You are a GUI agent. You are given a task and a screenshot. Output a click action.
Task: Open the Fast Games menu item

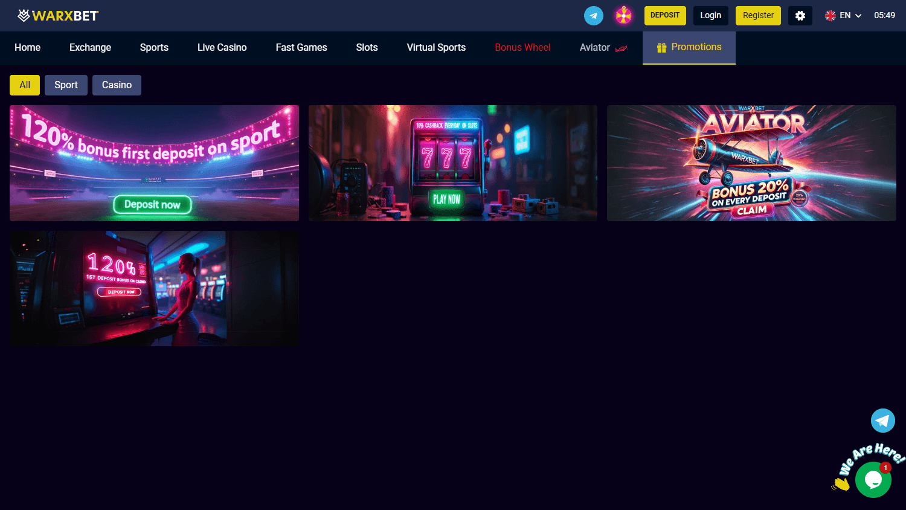301,48
